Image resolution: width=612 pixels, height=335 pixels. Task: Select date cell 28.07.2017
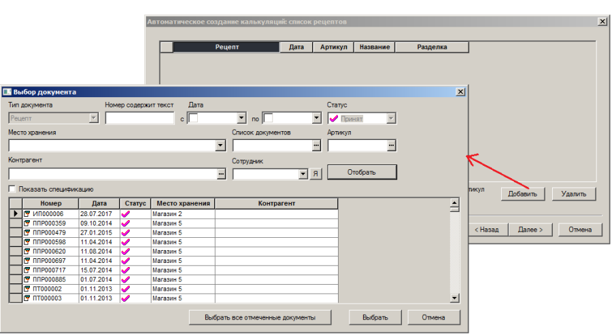[x=99, y=214]
